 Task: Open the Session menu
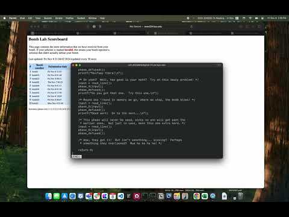click(48, 18)
